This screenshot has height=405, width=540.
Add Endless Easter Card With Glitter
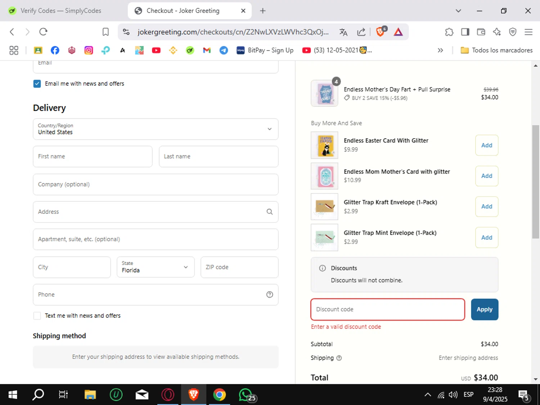click(x=487, y=145)
